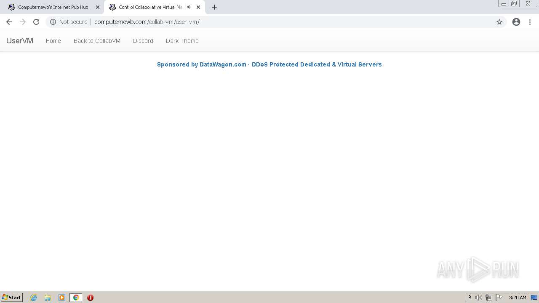
Task: Go to Back to CollabVM
Action: (97, 41)
